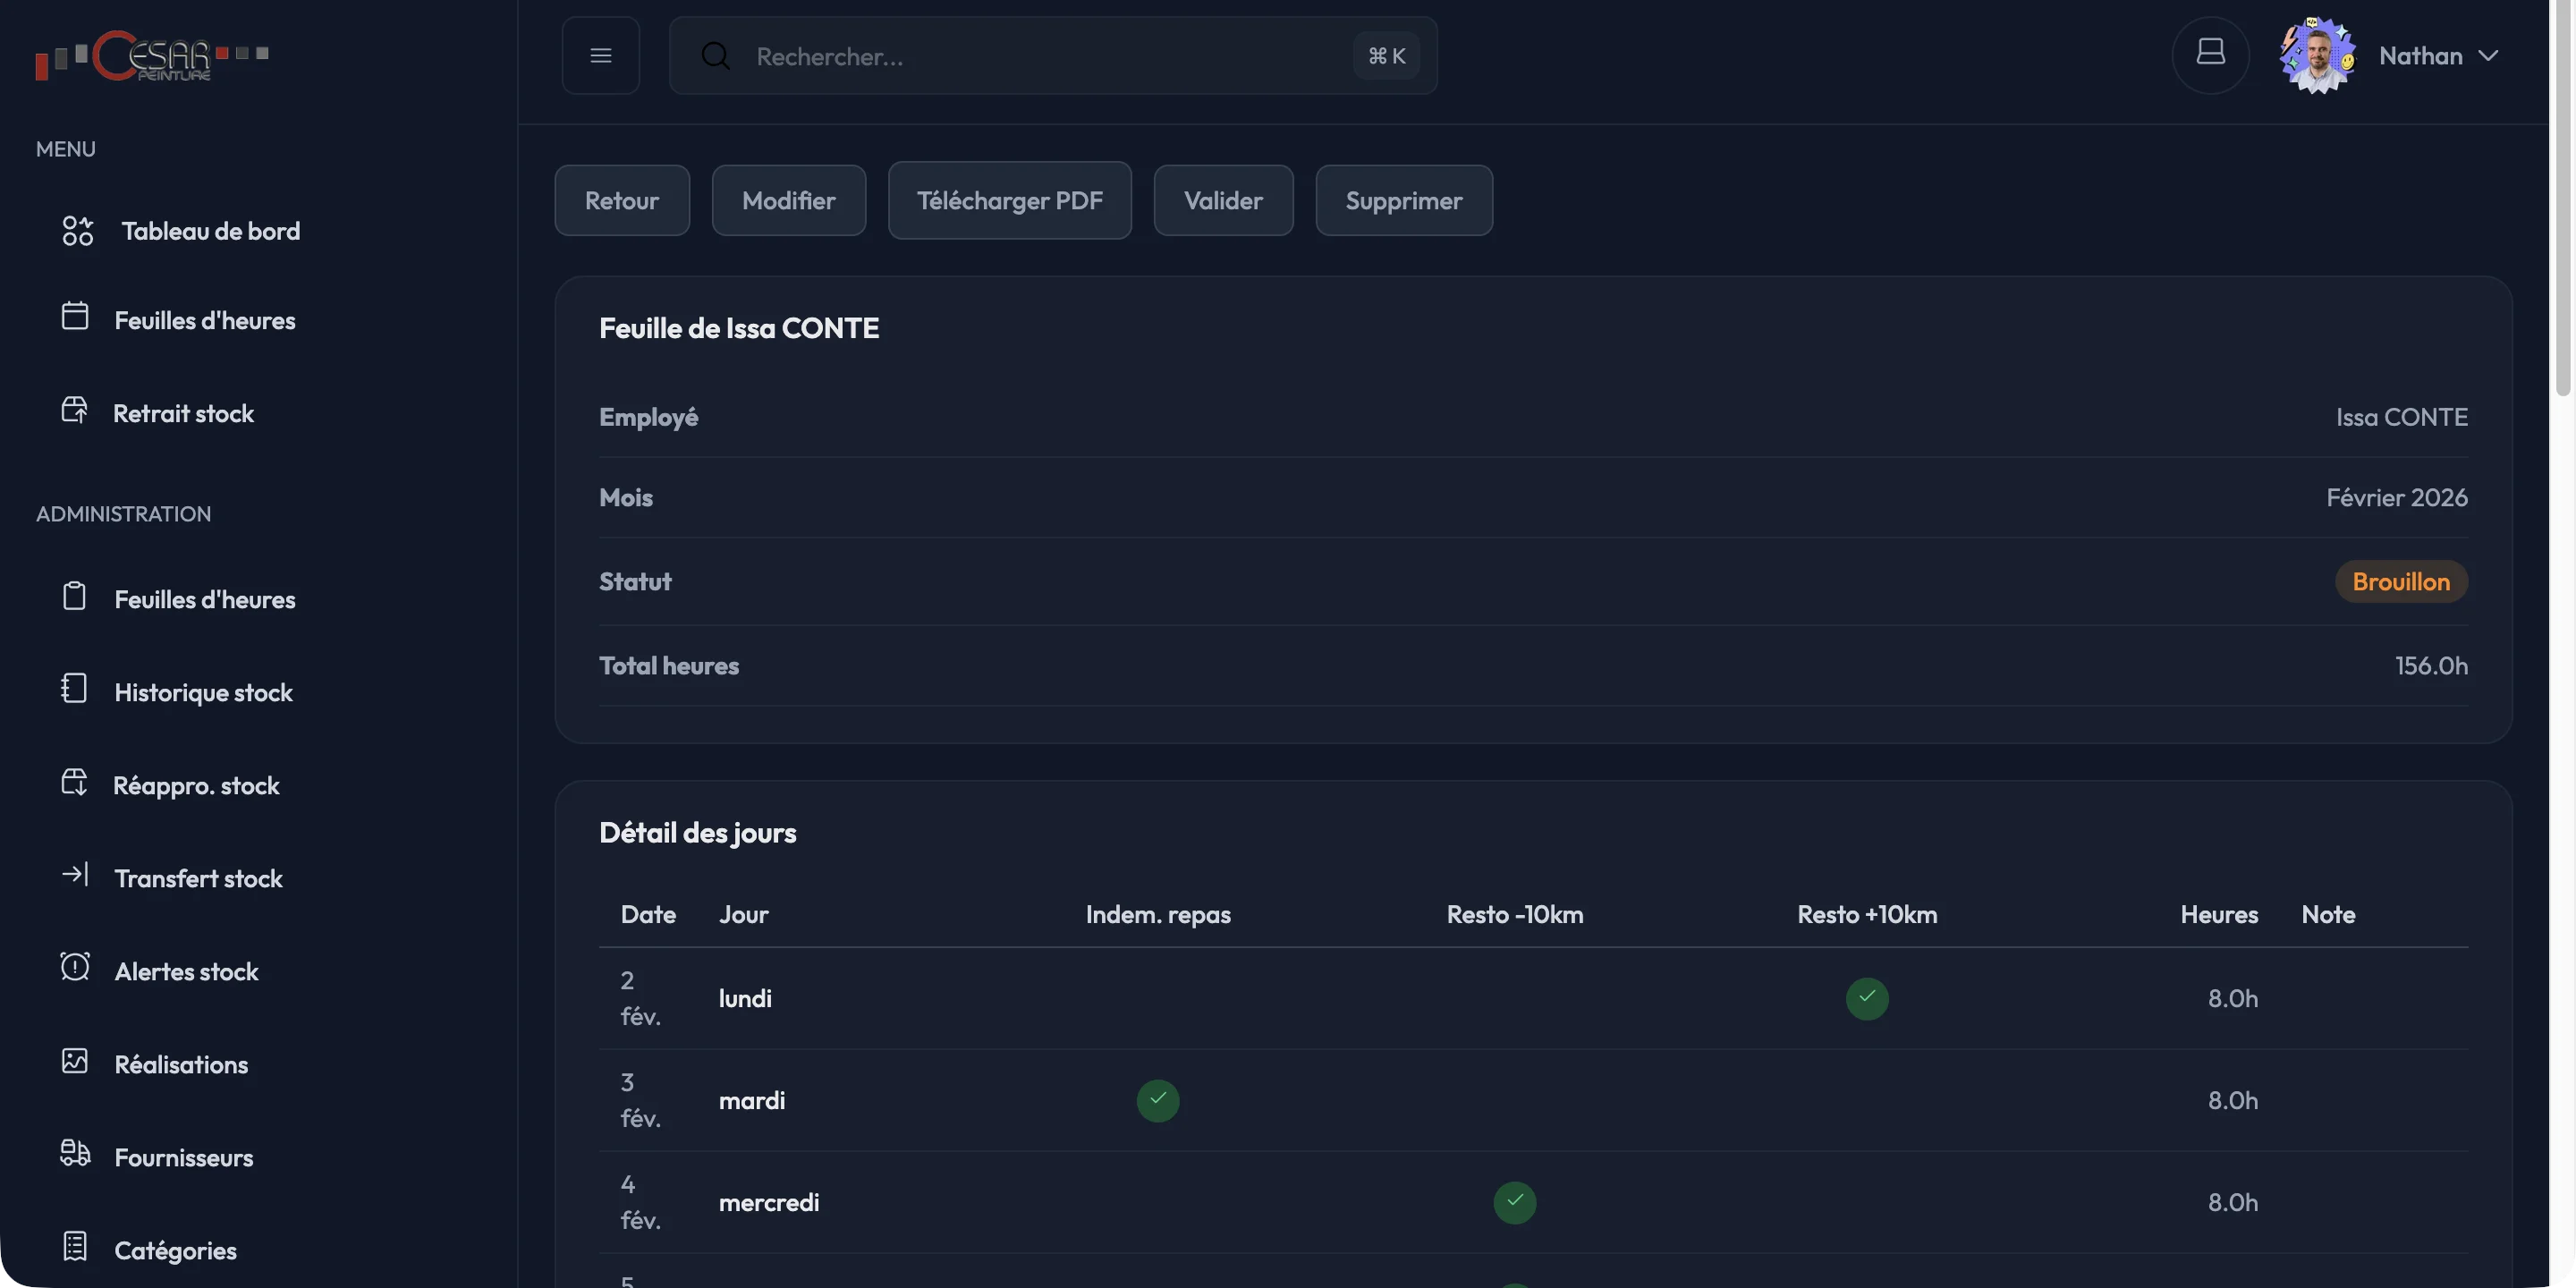Expand the Nathan user menu chevron
Image resolution: width=2576 pixels, height=1288 pixels.
2489,56
